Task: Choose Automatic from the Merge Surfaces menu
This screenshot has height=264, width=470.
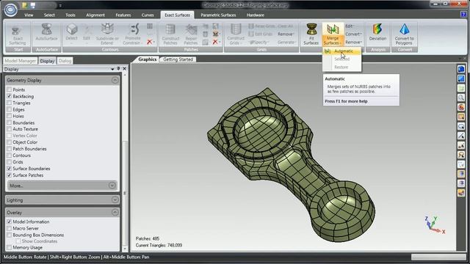Action: (342, 51)
